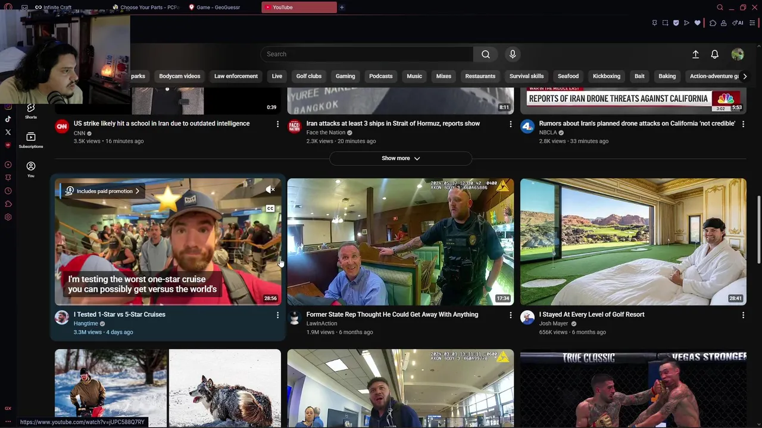Toggle captions CC on cruise video preview

click(x=270, y=209)
